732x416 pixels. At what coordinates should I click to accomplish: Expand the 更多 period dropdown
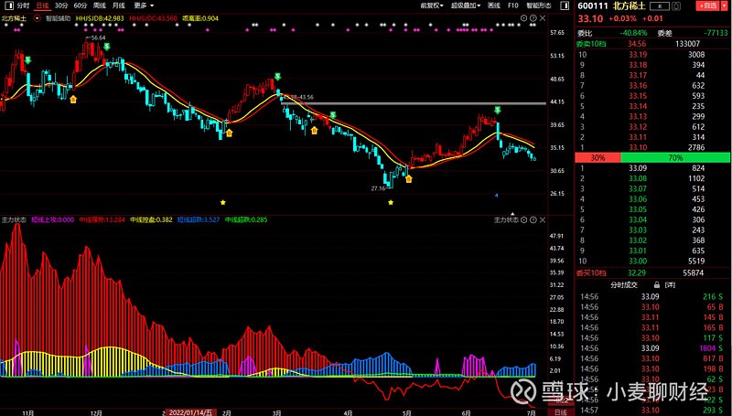142,5
